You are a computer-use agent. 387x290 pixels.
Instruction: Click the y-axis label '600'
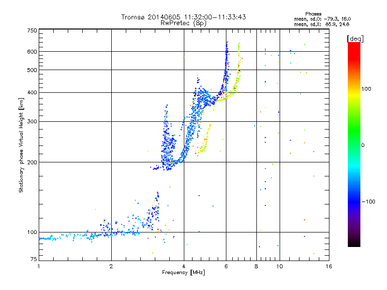32,52
